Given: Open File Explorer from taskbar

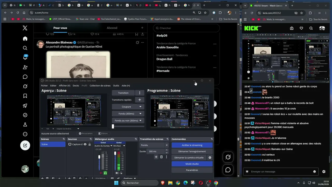Looking at the screenshot, I should pos(170,183).
